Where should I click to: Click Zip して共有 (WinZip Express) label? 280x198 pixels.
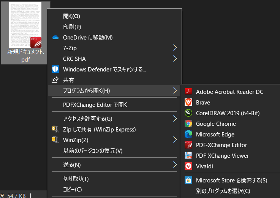99,129
